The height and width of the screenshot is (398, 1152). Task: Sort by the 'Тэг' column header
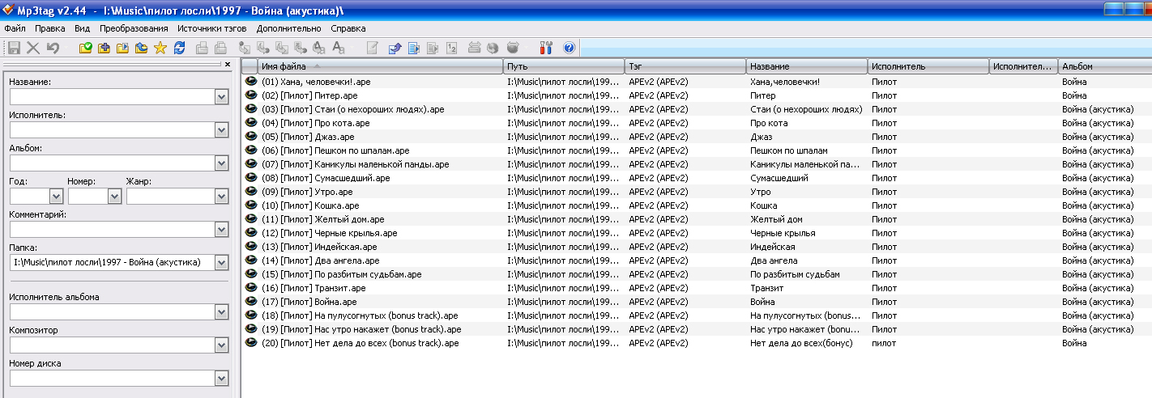(x=685, y=66)
